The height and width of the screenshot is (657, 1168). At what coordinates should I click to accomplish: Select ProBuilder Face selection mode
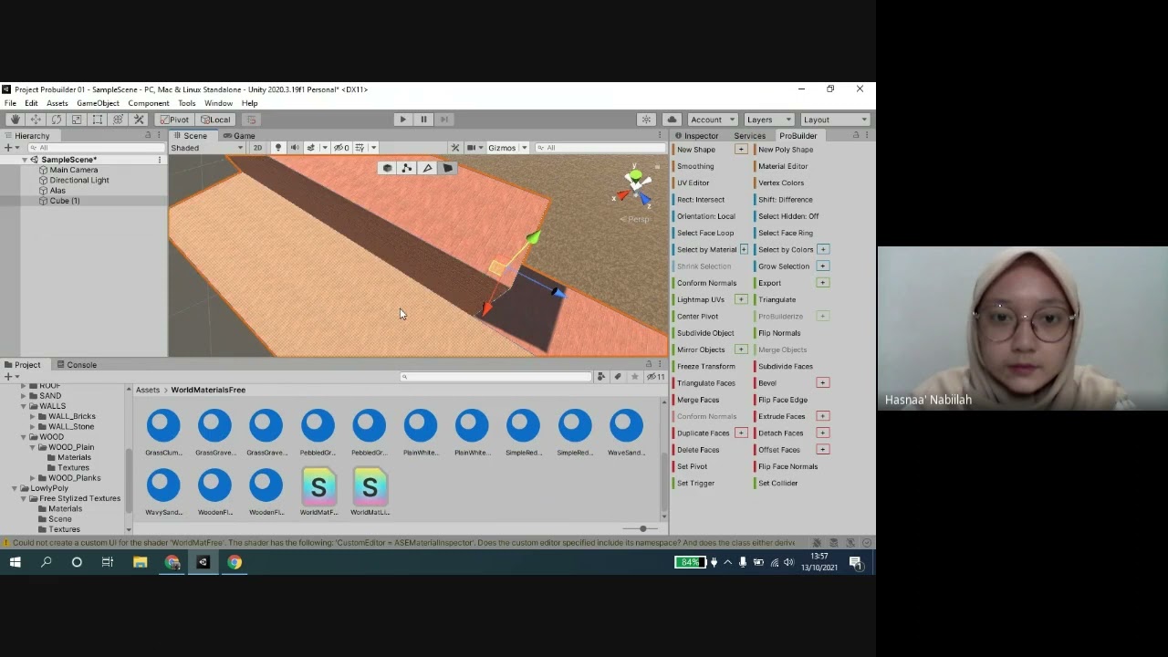coord(447,168)
